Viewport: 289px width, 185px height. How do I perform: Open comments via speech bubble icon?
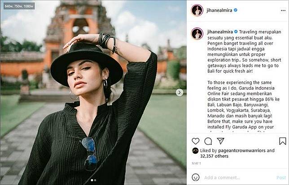tap(208, 141)
